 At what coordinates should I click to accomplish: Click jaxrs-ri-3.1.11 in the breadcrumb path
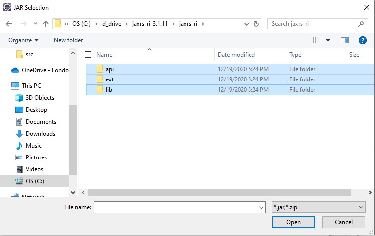(150, 24)
